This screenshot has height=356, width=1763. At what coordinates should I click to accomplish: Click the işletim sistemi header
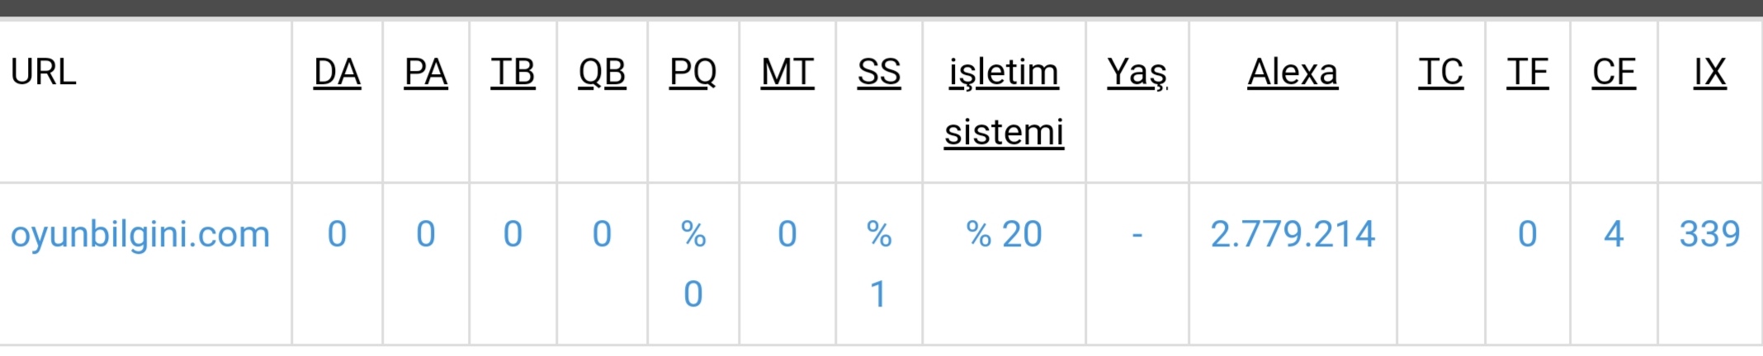coord(1004,102)
